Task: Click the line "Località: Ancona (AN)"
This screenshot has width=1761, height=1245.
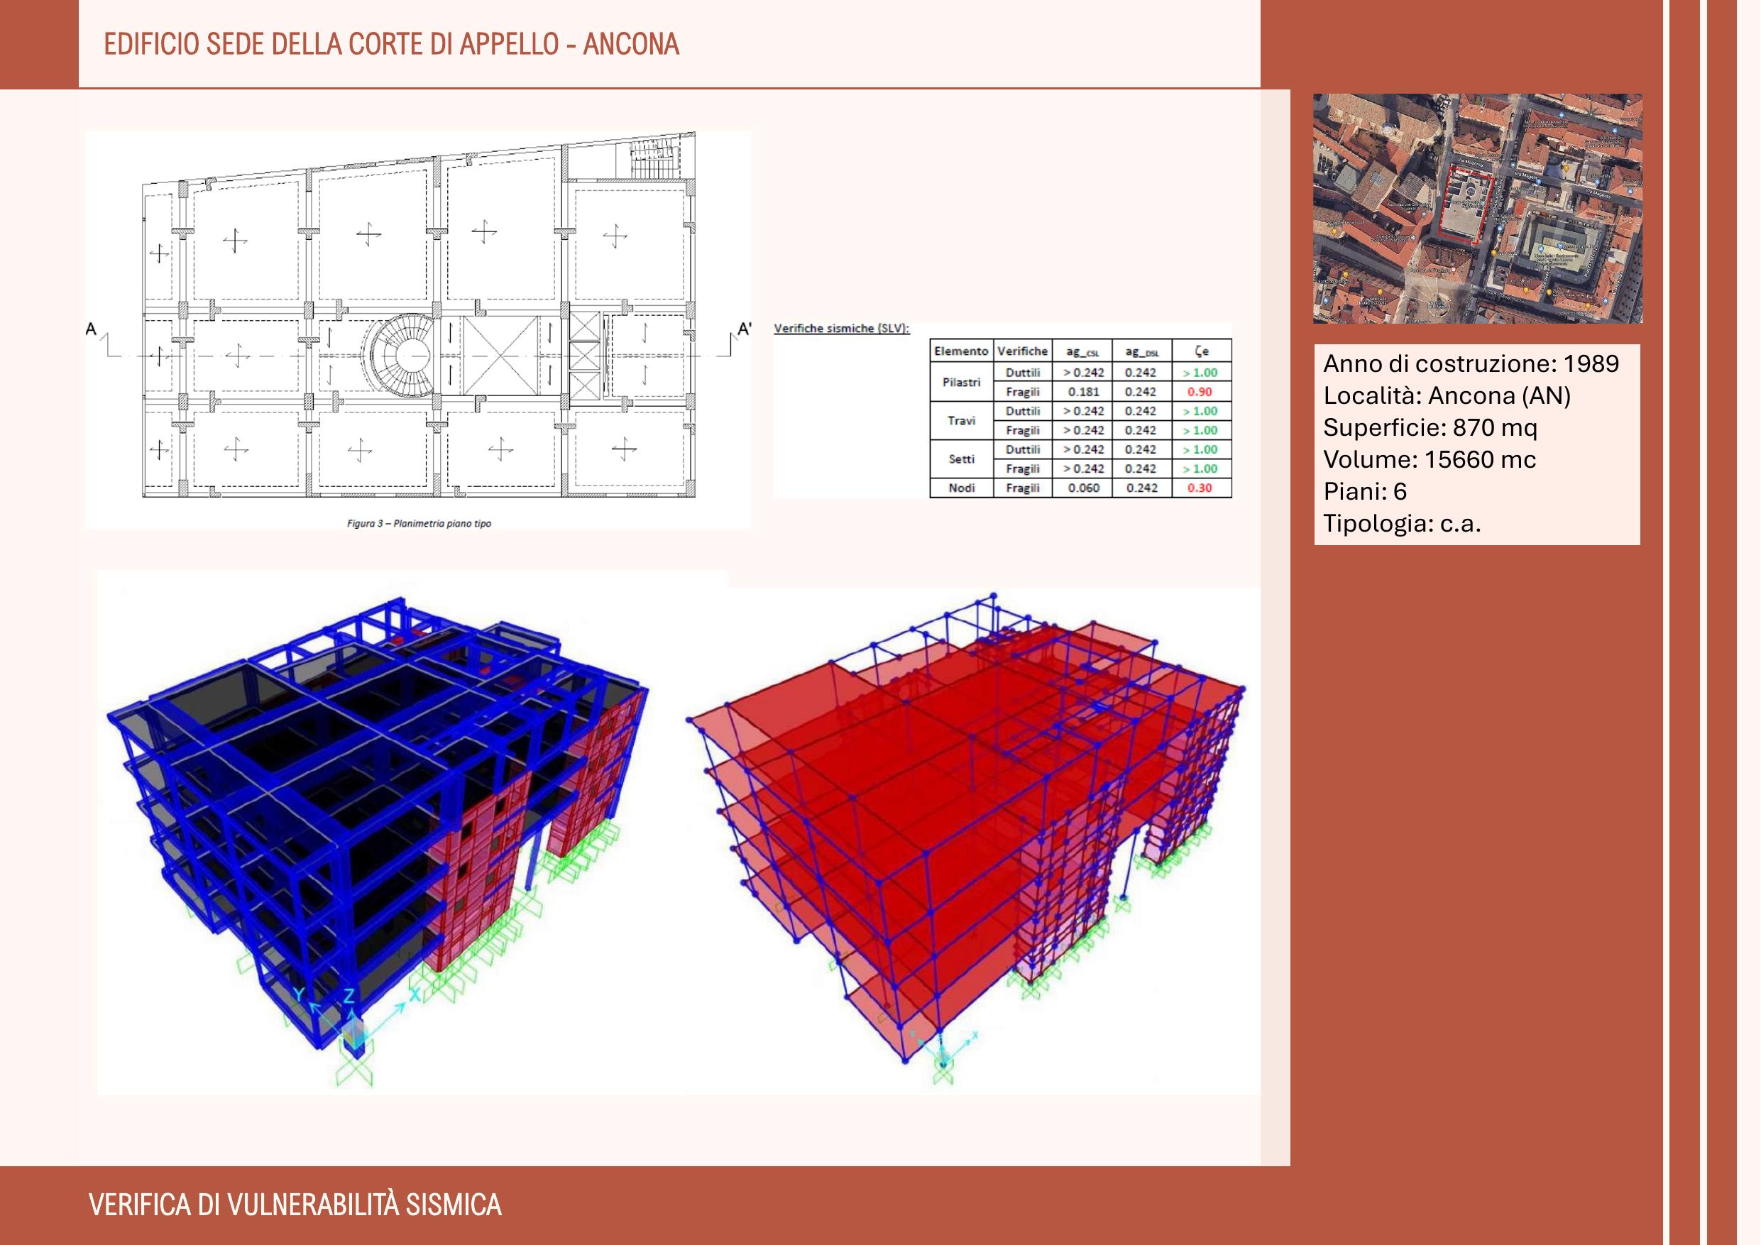Action: 1447,396
